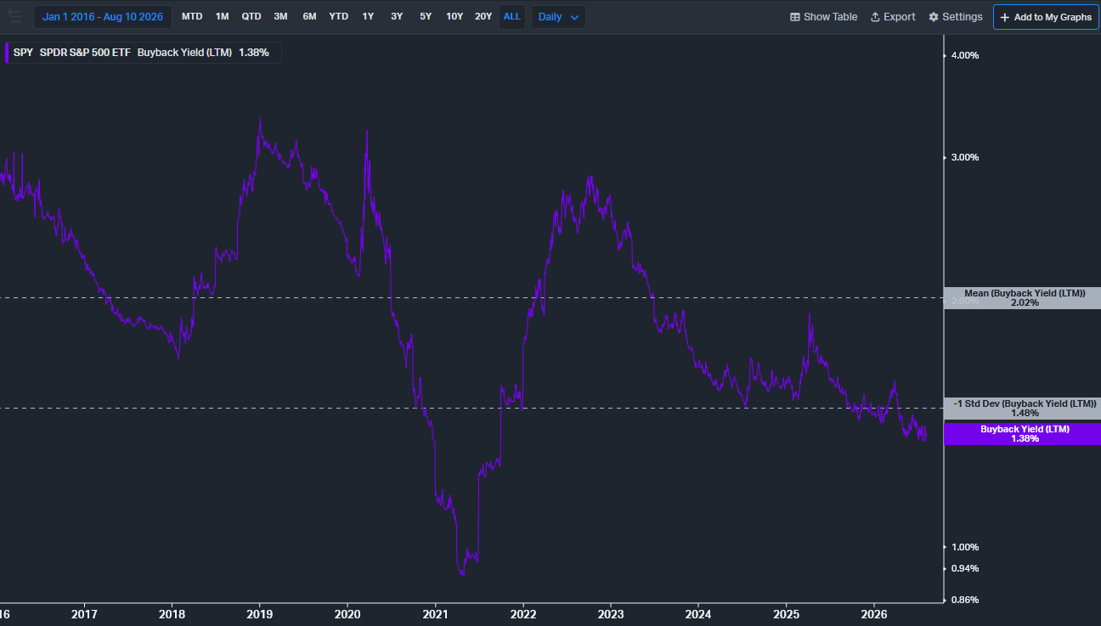Click the 2023 x-axis label

click(x=611, y=614)
